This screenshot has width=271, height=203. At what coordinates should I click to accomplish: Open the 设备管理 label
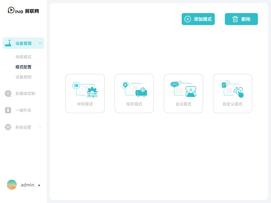24,43
